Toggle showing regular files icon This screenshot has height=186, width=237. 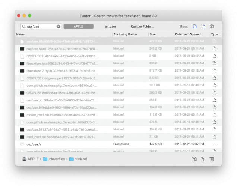[195, 26]
